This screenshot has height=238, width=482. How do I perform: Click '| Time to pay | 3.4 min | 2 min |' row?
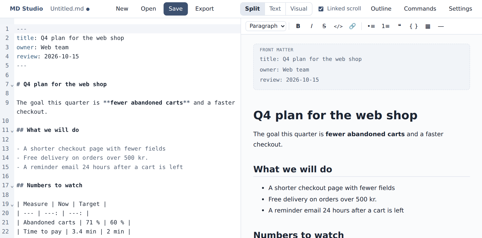pos(128,231)
